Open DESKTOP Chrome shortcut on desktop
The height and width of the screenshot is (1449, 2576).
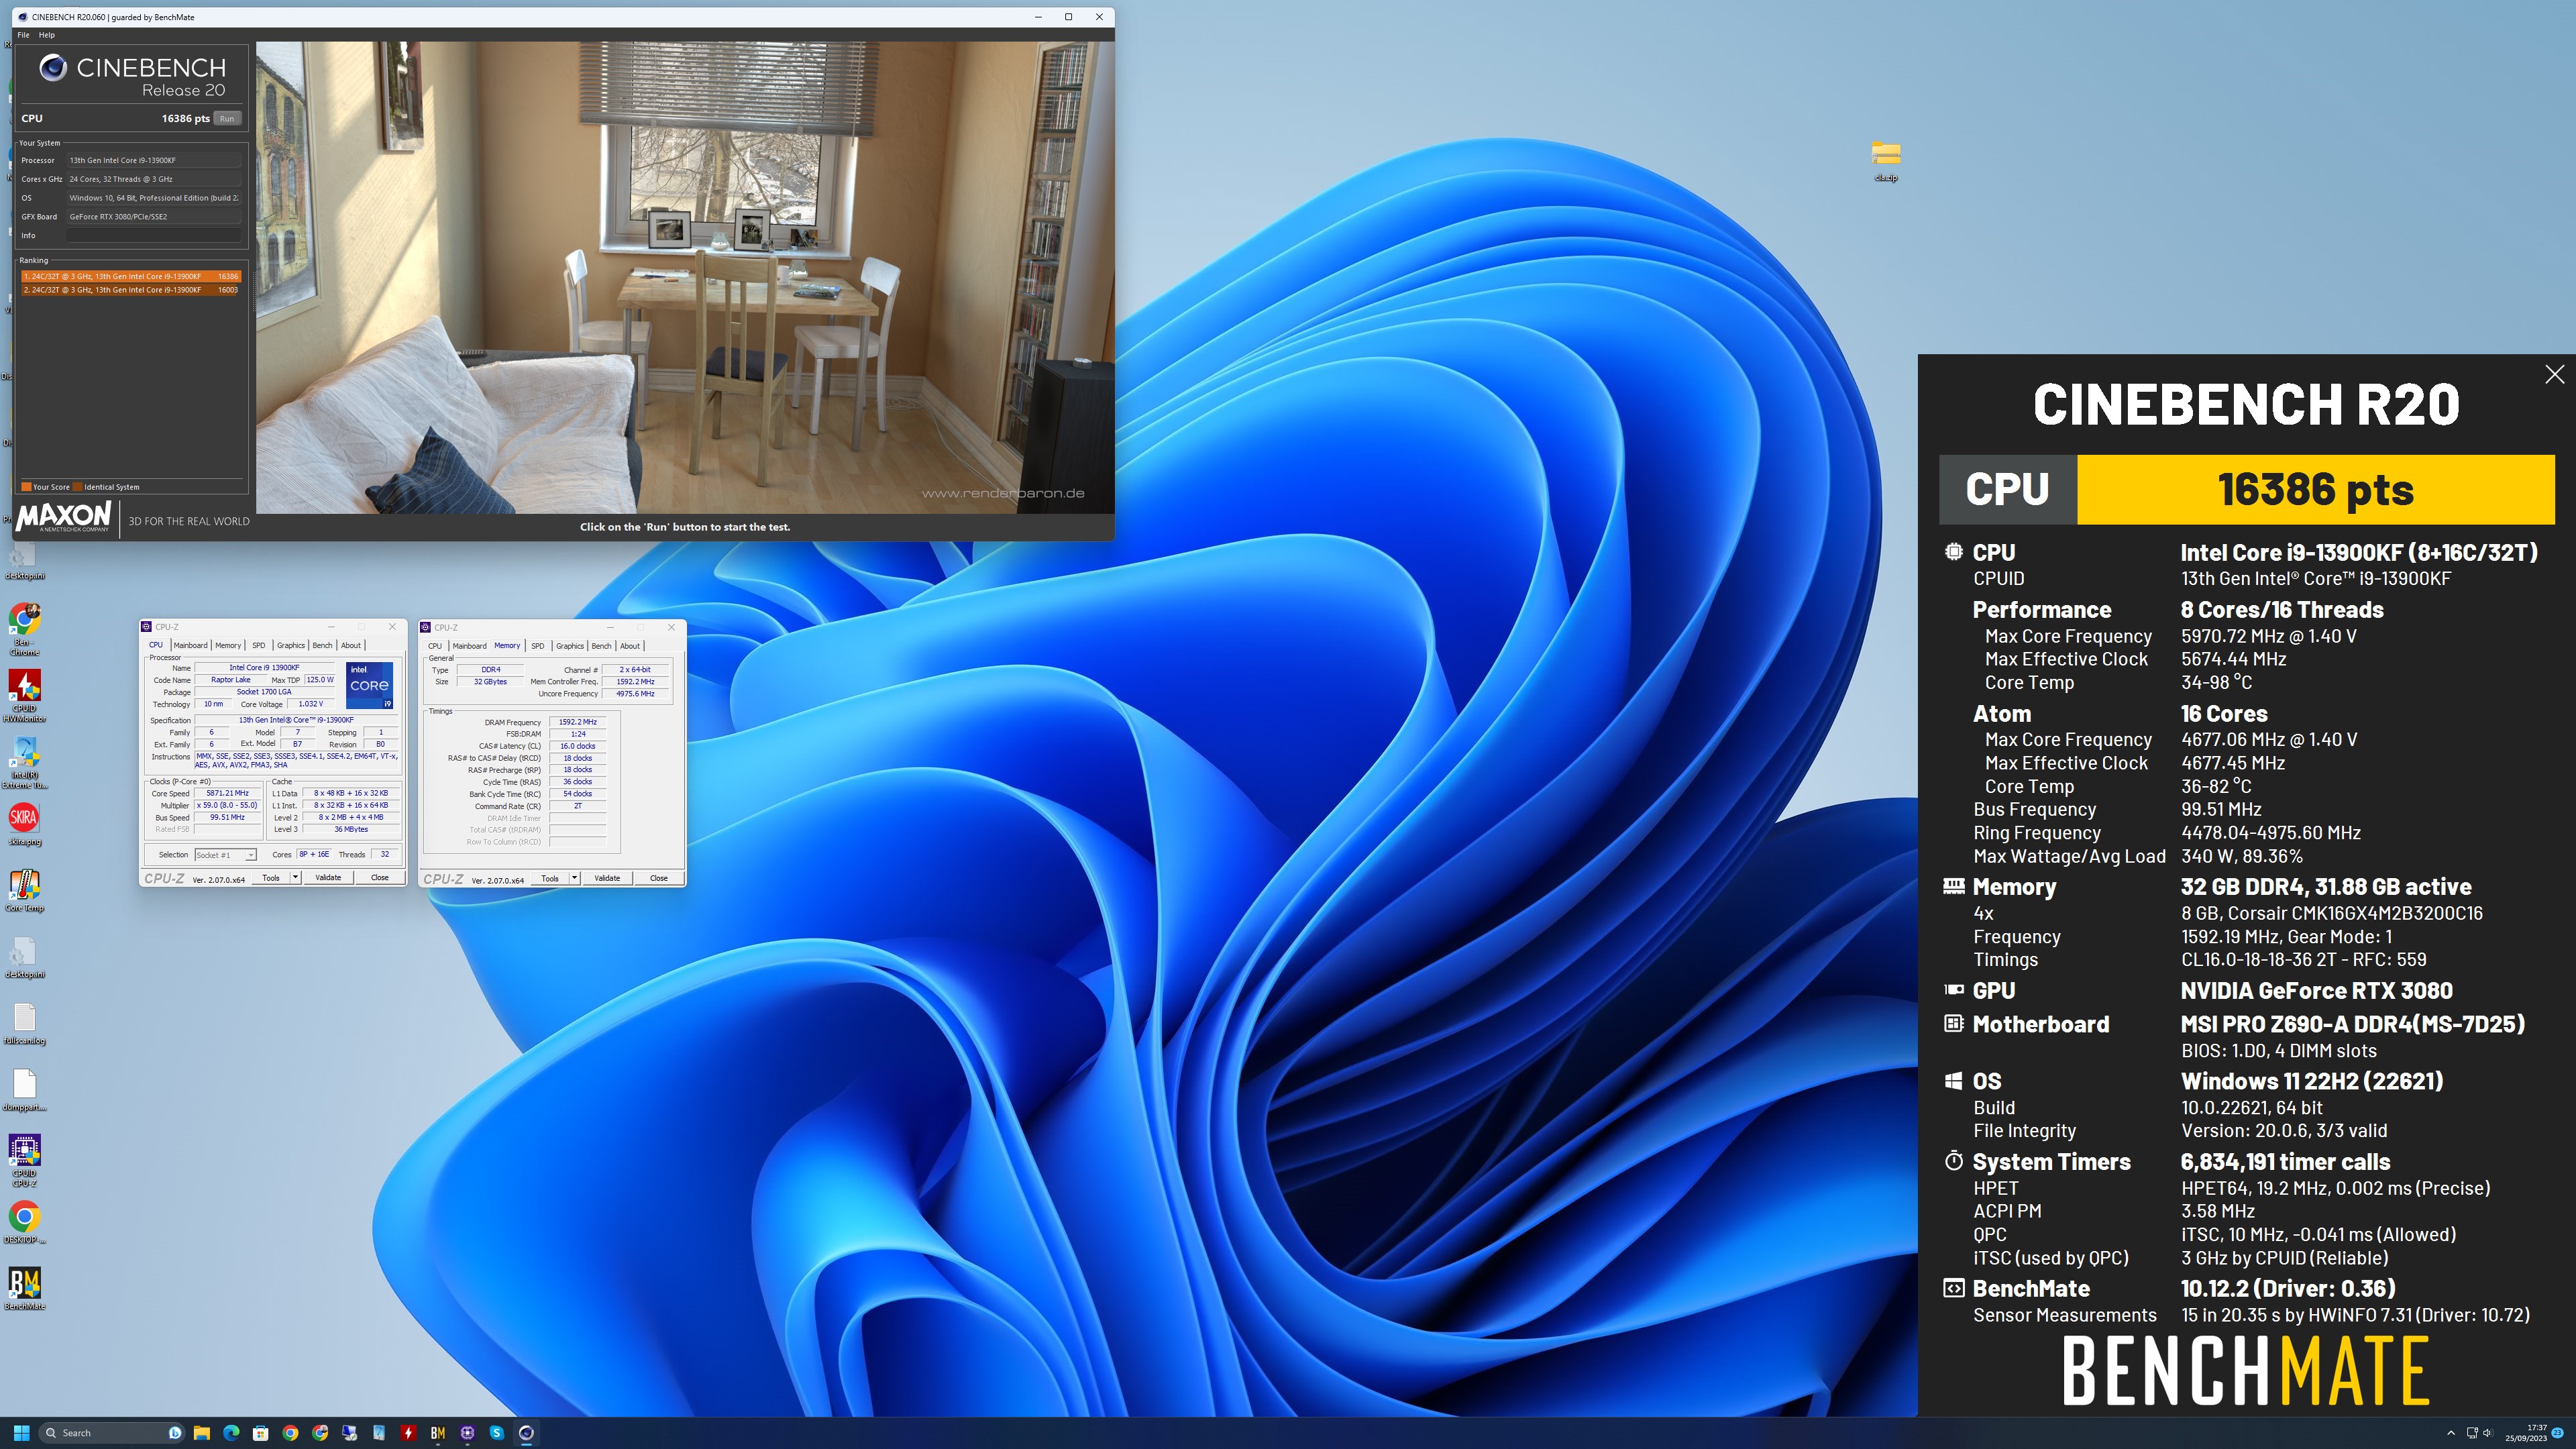[24, 1222]
